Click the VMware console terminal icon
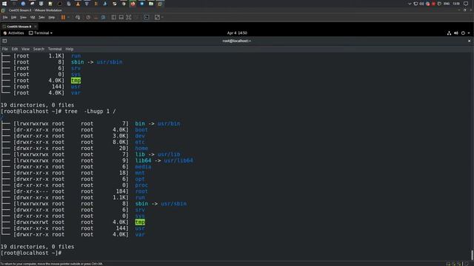Screen dimensions: 474x266 (x=147, y=17)
